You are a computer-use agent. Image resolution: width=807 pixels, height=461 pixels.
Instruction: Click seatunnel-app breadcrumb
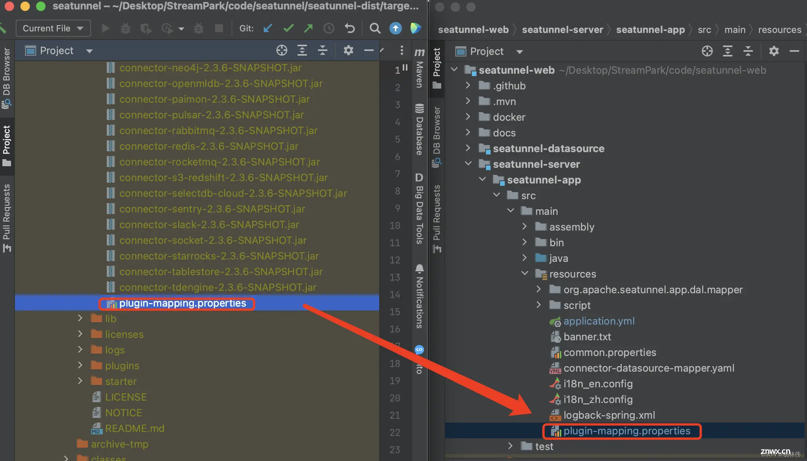tap(650, 30)
